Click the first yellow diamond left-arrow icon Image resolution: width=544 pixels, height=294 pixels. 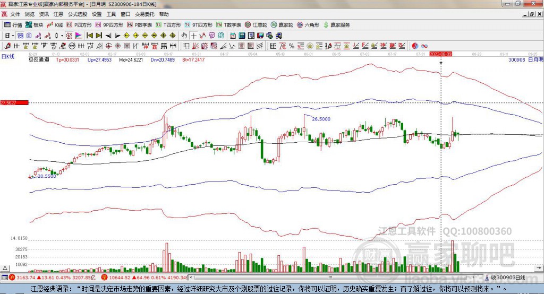(x=126, y=36)
